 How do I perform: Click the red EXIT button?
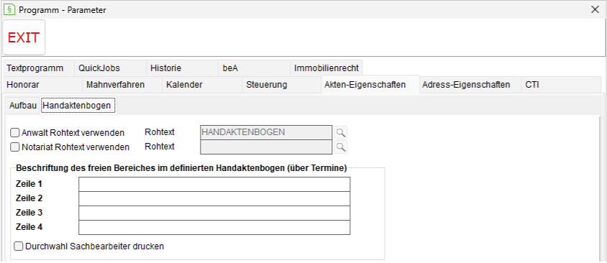click(24, 37)
